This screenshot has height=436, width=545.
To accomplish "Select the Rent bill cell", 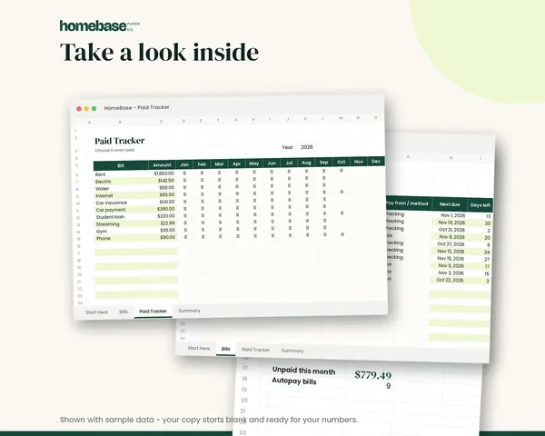I will [x=122, y=174].
